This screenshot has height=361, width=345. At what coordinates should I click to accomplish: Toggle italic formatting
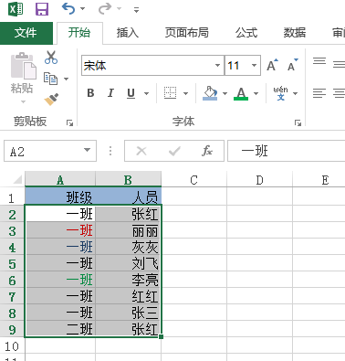tap(110, 93)
